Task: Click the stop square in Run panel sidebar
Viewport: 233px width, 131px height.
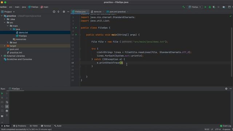Action: 2,98
